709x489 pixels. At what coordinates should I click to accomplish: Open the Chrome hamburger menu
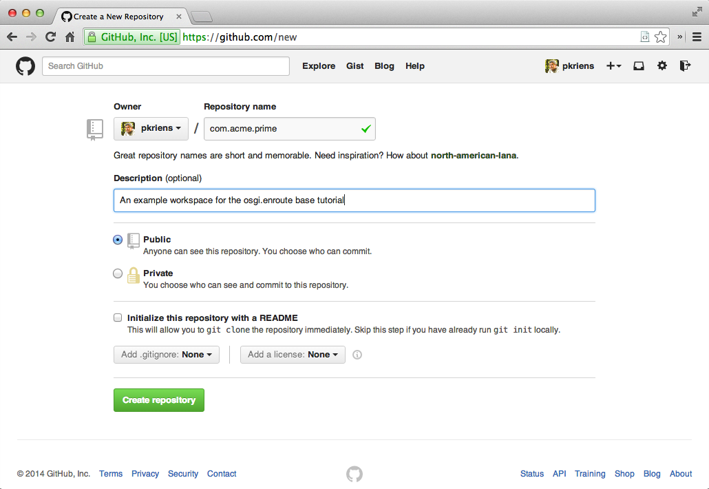(697, 37)
